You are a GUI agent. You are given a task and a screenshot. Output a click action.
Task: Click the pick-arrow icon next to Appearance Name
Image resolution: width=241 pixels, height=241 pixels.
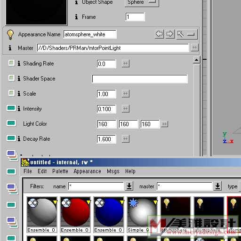(181, 34)
